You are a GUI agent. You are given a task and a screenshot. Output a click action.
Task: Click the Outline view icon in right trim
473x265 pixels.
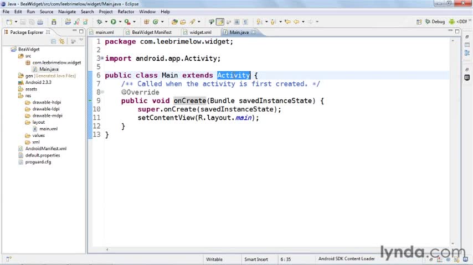(x=467, y=53)
